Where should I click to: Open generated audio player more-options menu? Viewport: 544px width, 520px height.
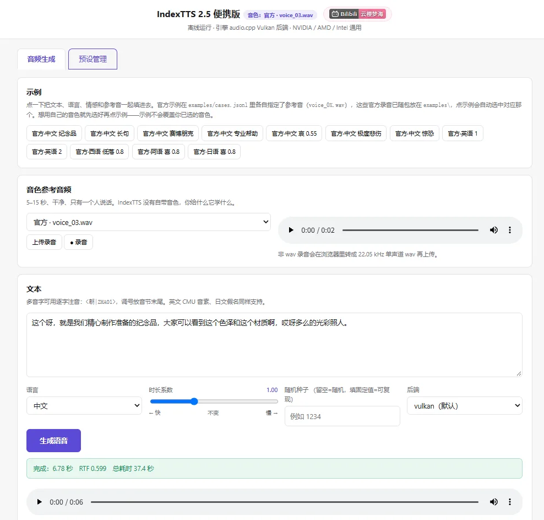(510, 502)
